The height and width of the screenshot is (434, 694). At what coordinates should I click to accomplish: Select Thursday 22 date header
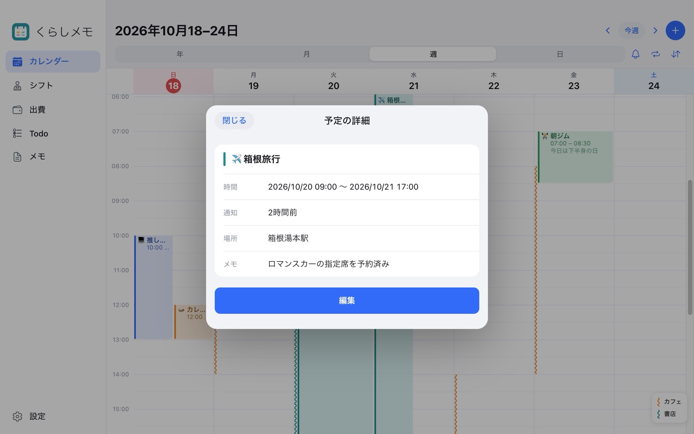tap(494, 81)
